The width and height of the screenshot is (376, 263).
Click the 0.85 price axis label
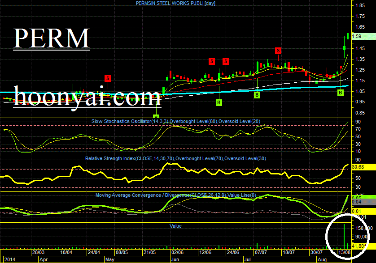tap(360, 113)
